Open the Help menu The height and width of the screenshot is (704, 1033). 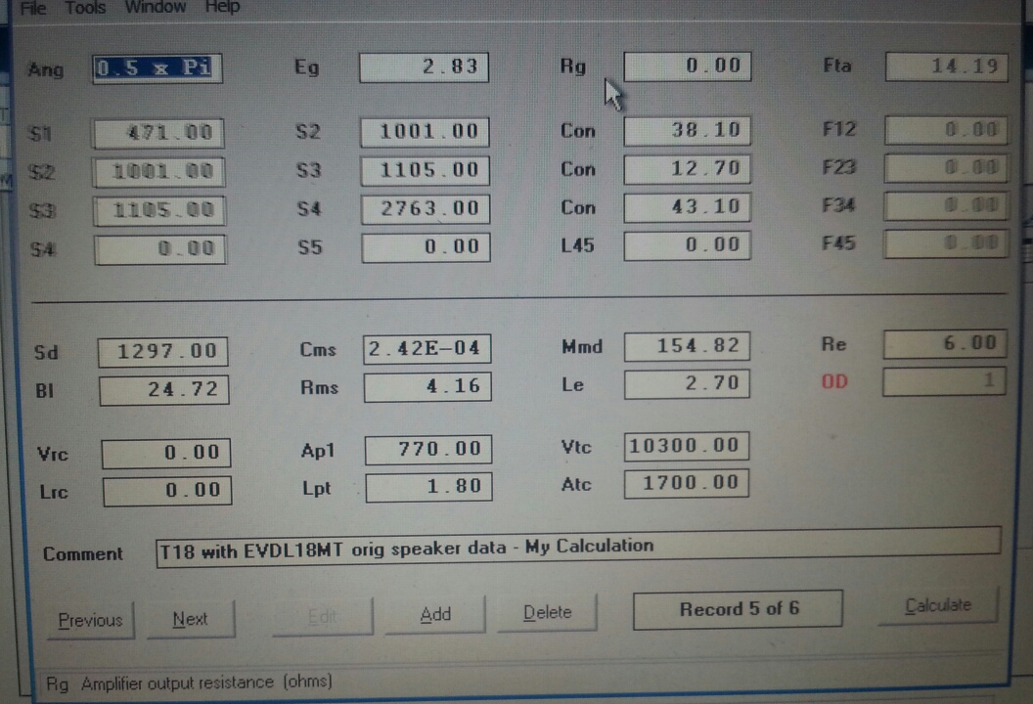tap(222, 7)
